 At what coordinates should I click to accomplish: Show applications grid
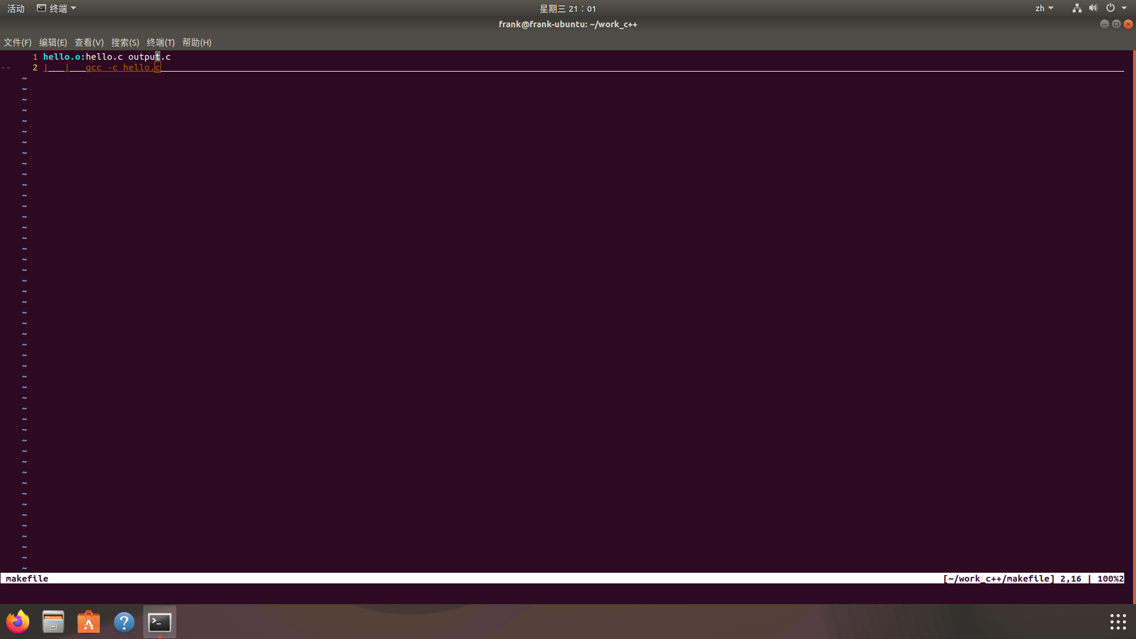(1118, 622)
